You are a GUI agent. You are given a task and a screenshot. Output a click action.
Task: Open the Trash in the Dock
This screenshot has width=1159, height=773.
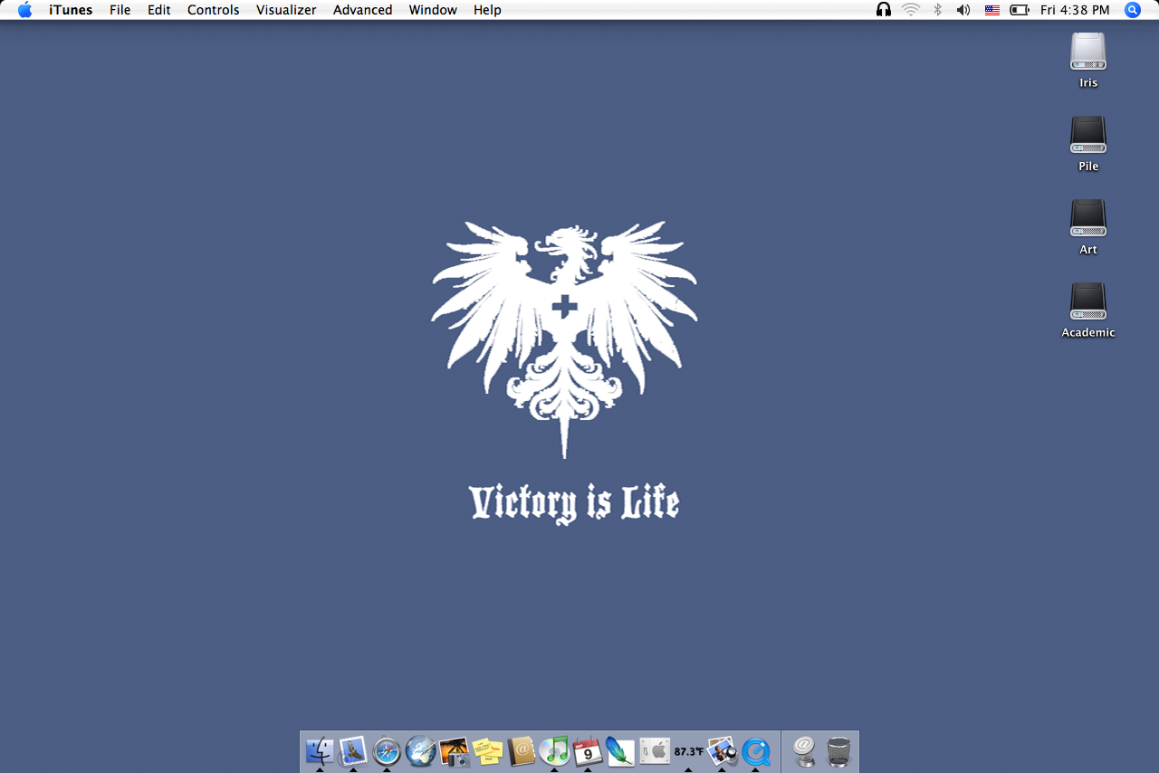click(x=838, y=751)
